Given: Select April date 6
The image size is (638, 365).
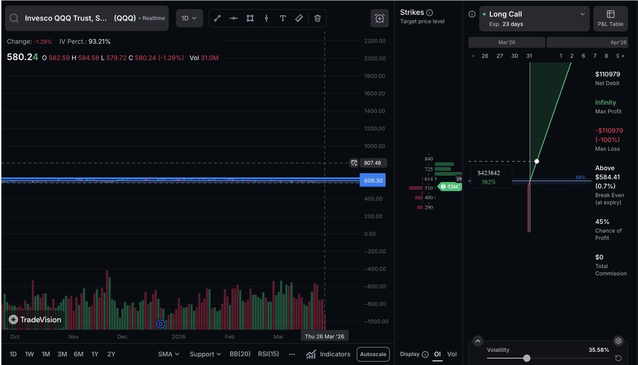Looking at the screenshot, I should (583, 56).
